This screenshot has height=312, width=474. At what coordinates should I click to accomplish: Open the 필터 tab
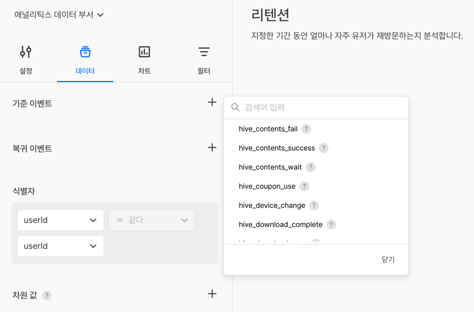[x=204, y=60]
